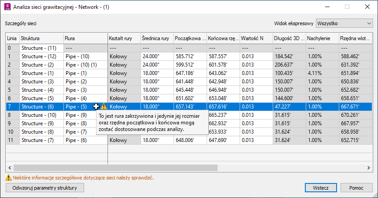Click the 4.11% slope cell
378x198 pixels.
tap(322, 73)
